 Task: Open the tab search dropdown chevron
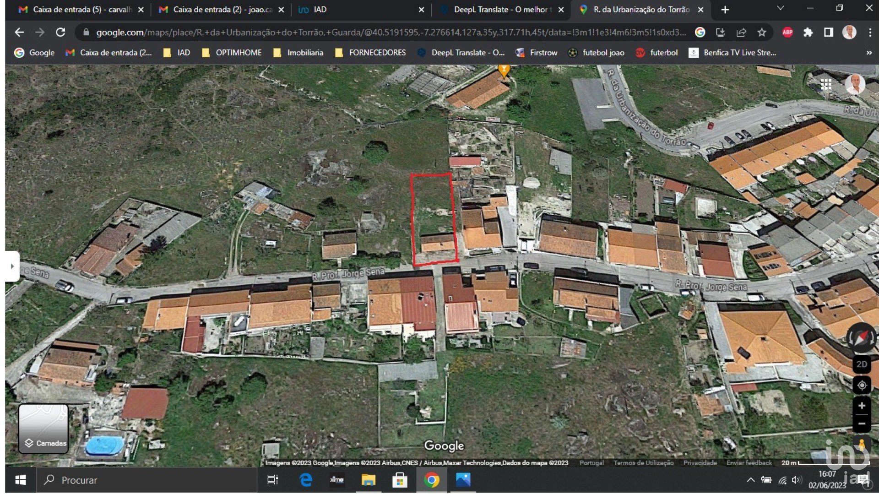point(780,9)
